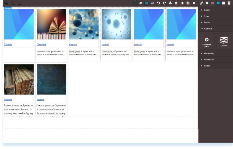Open component settings gear icon
233x149 pixels.
[x=207, y=3]
